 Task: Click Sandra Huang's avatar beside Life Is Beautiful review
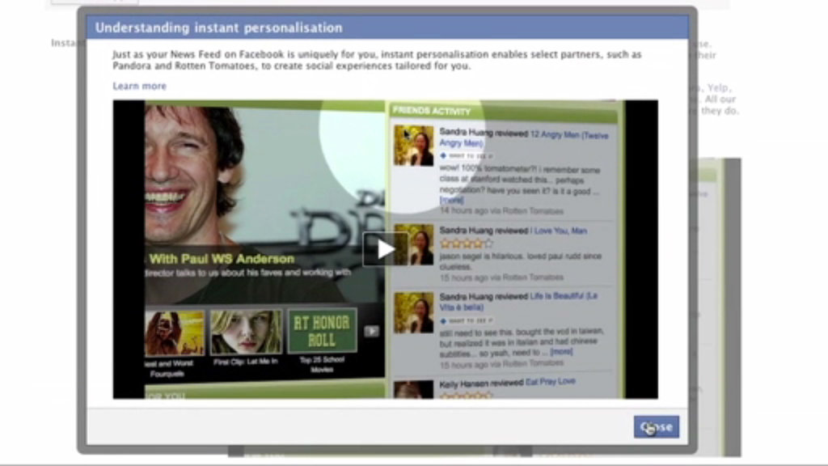pos(413,313)
